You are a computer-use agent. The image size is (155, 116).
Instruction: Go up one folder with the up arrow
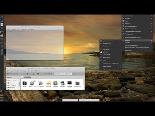(27, 74)
